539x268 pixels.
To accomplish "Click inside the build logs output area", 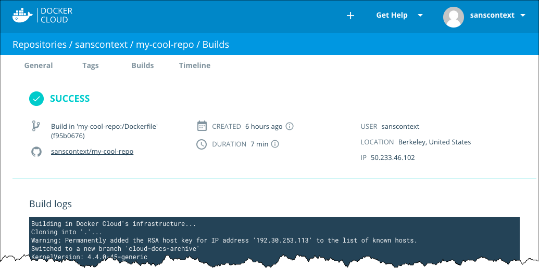I will (274, 238).
